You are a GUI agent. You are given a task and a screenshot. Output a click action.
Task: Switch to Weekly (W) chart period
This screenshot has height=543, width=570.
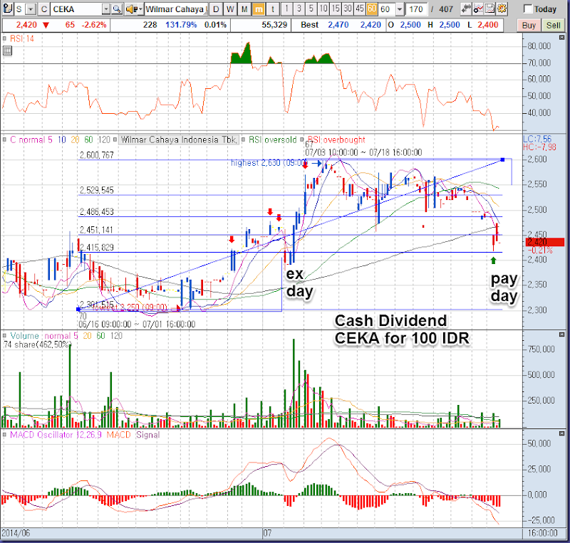click(230, 9)
